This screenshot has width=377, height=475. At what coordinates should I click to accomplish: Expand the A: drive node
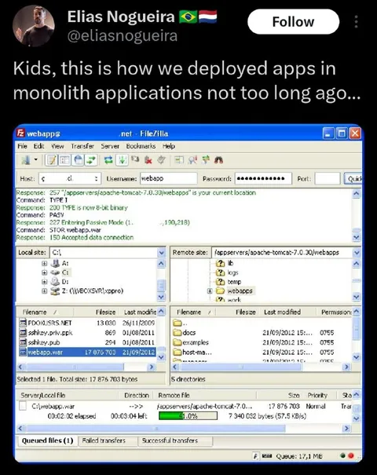tap(45, 263)
